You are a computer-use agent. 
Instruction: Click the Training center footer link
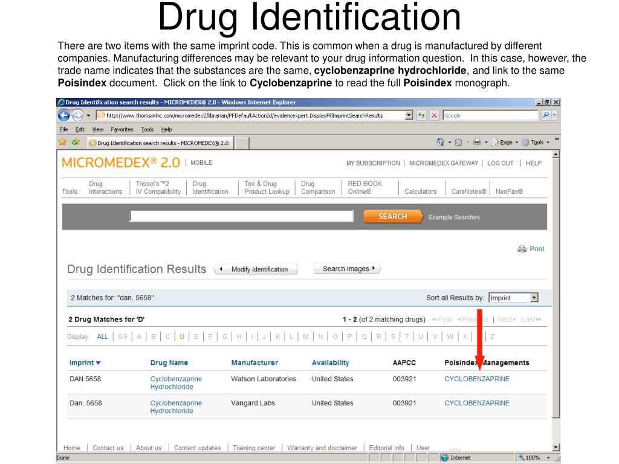coord(254,448)
